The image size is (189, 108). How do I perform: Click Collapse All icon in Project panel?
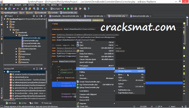tap(37, 16)
